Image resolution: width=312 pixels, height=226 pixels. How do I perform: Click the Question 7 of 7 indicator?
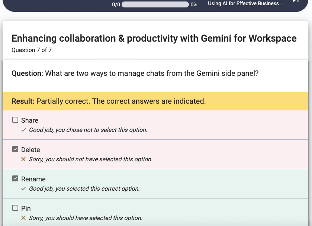click(x=32, y=50)
